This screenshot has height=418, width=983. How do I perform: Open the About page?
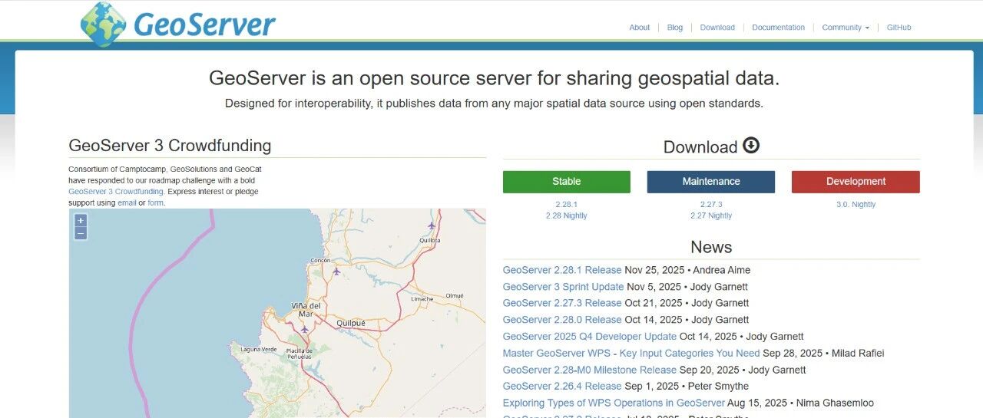(x=640, y=28)
